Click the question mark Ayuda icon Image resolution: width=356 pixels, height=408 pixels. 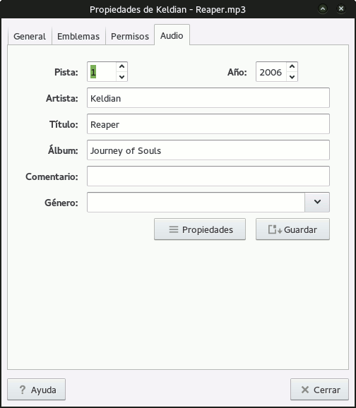(x=23, y=390)
